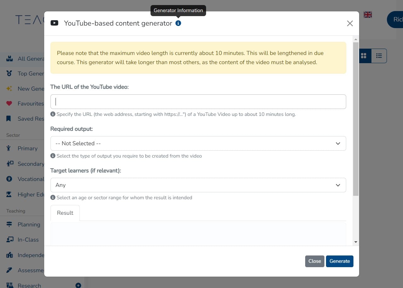Open the Target learners dropdown
403x288 pixels.
tap(198, 185)
